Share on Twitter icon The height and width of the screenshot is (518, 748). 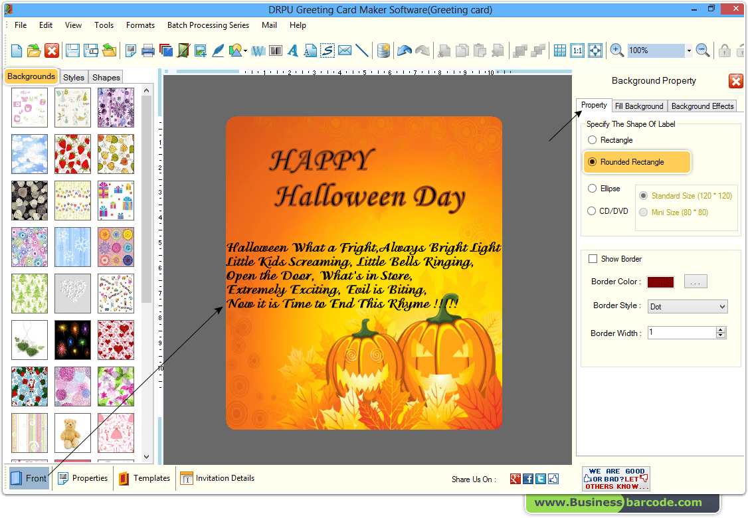coord(541,479)
